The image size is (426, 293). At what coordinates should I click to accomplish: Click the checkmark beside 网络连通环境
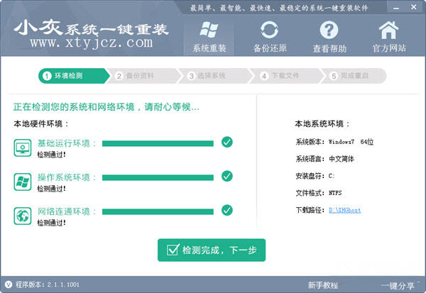coord(227,210)
